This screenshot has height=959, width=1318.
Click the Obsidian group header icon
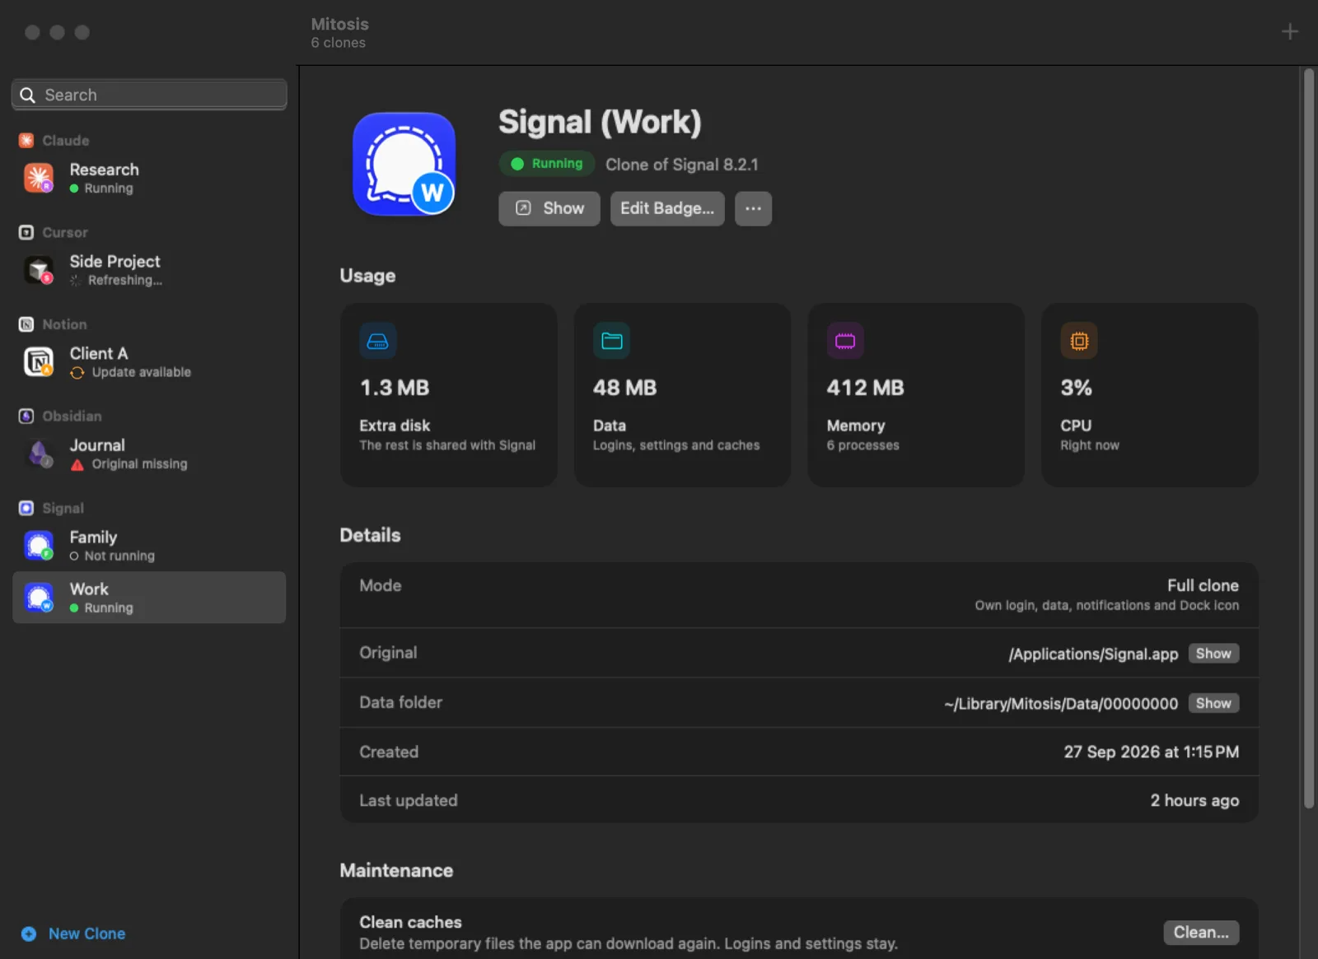point(26,416)
